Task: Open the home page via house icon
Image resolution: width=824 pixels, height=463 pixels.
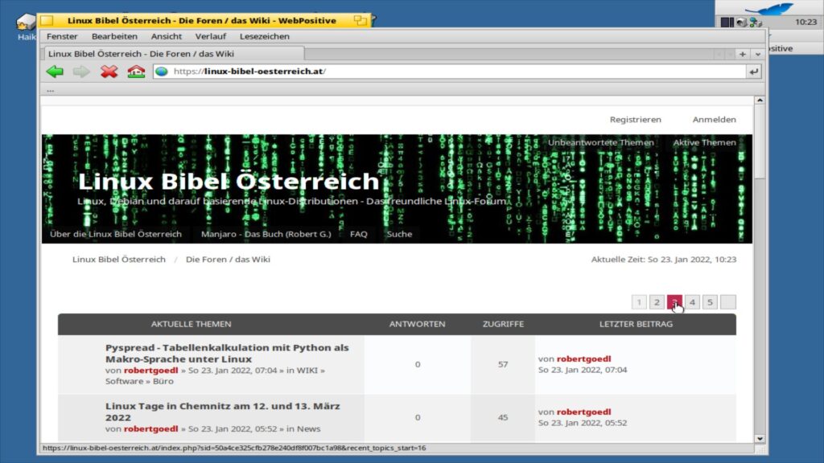Action: [136, 72]
